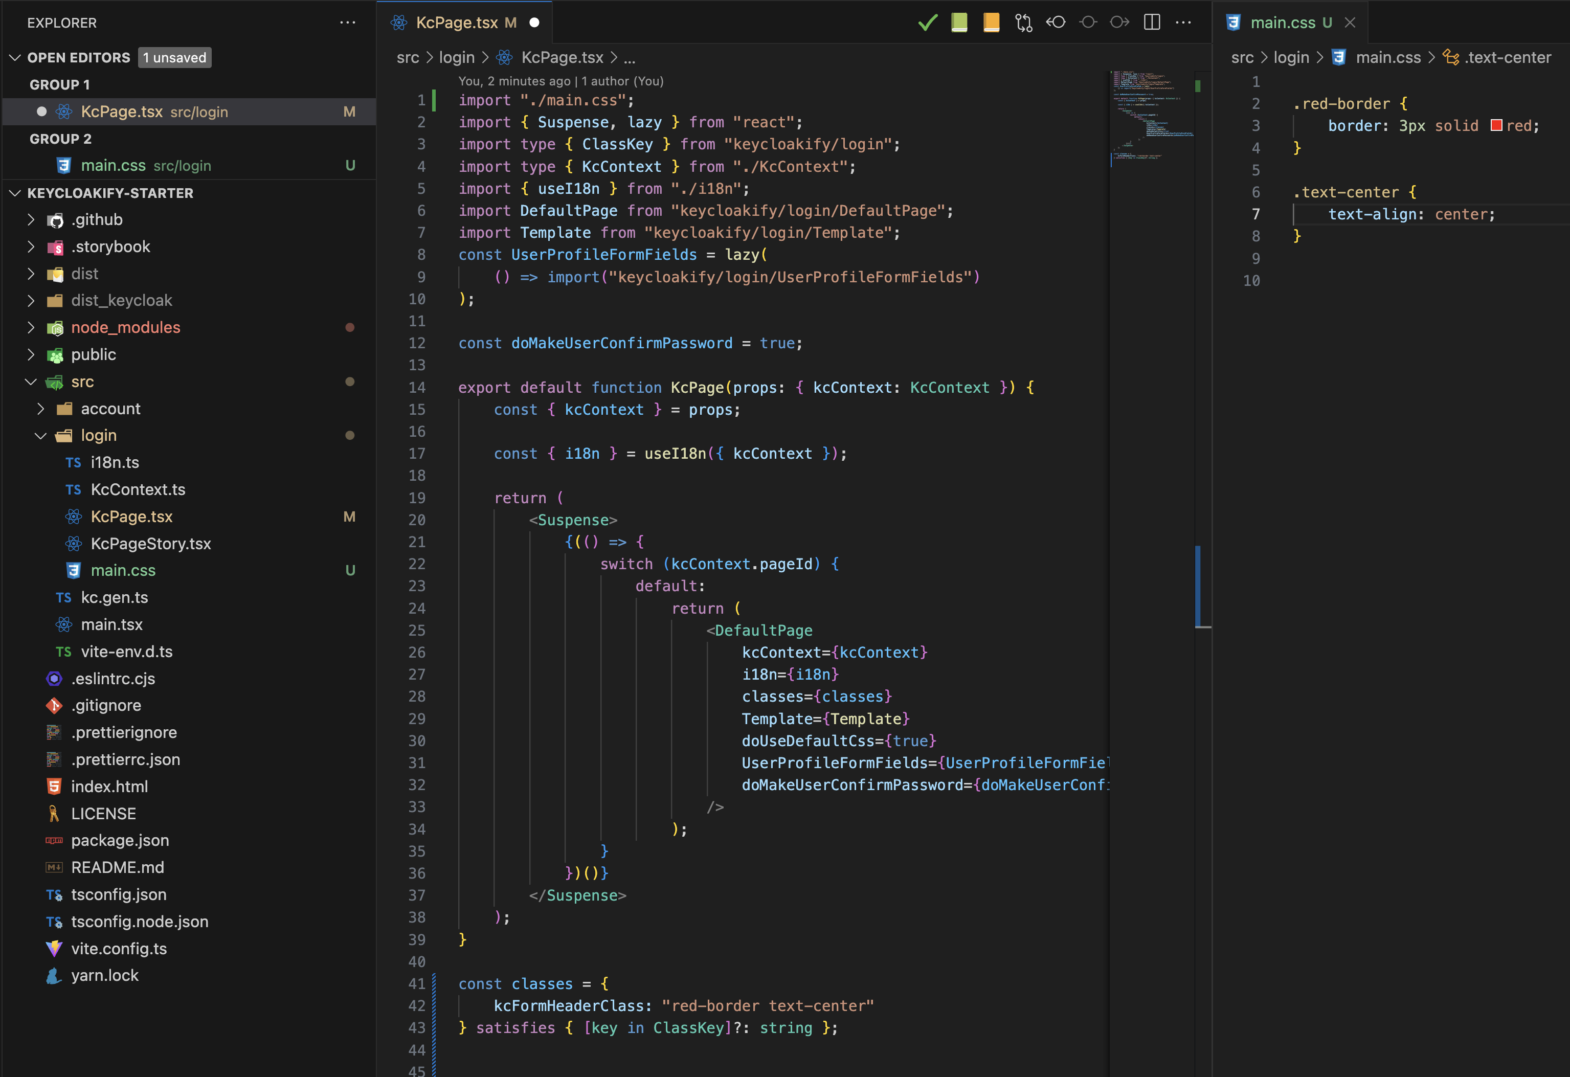The width and height of the screenshot is (1570, 1077).
Task: Open editor More Actions ellipsis
Action: tap(1183, 23)
